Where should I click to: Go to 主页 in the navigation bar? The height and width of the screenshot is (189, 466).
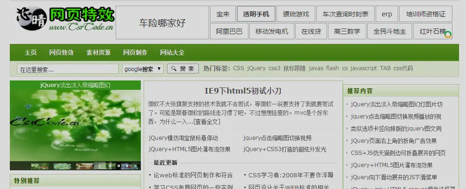point(30,52)
